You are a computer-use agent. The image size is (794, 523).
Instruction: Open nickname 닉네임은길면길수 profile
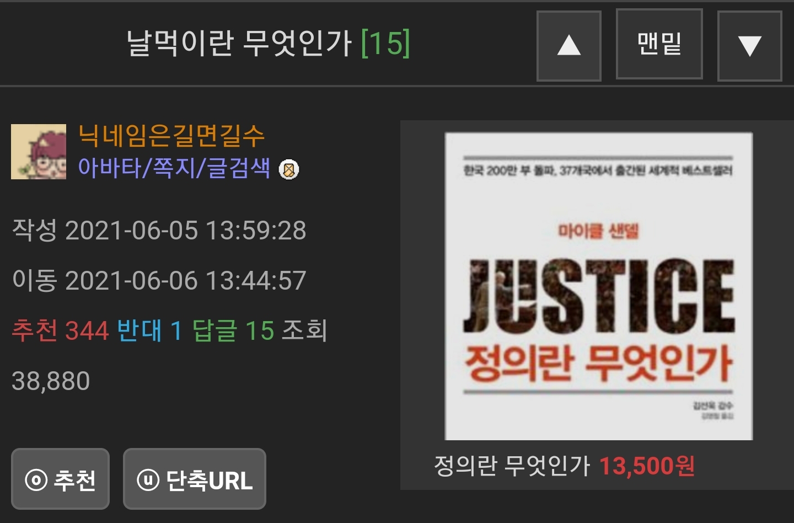point(171,136)
